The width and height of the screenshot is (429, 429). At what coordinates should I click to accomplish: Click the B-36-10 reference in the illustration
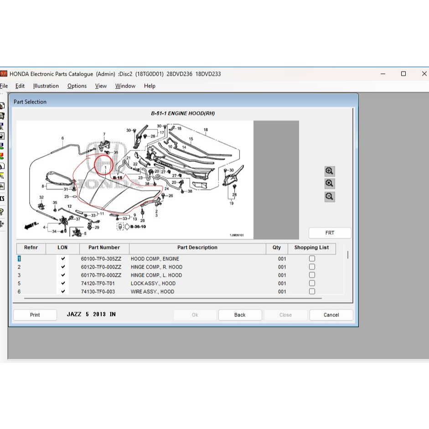[138, 227]
